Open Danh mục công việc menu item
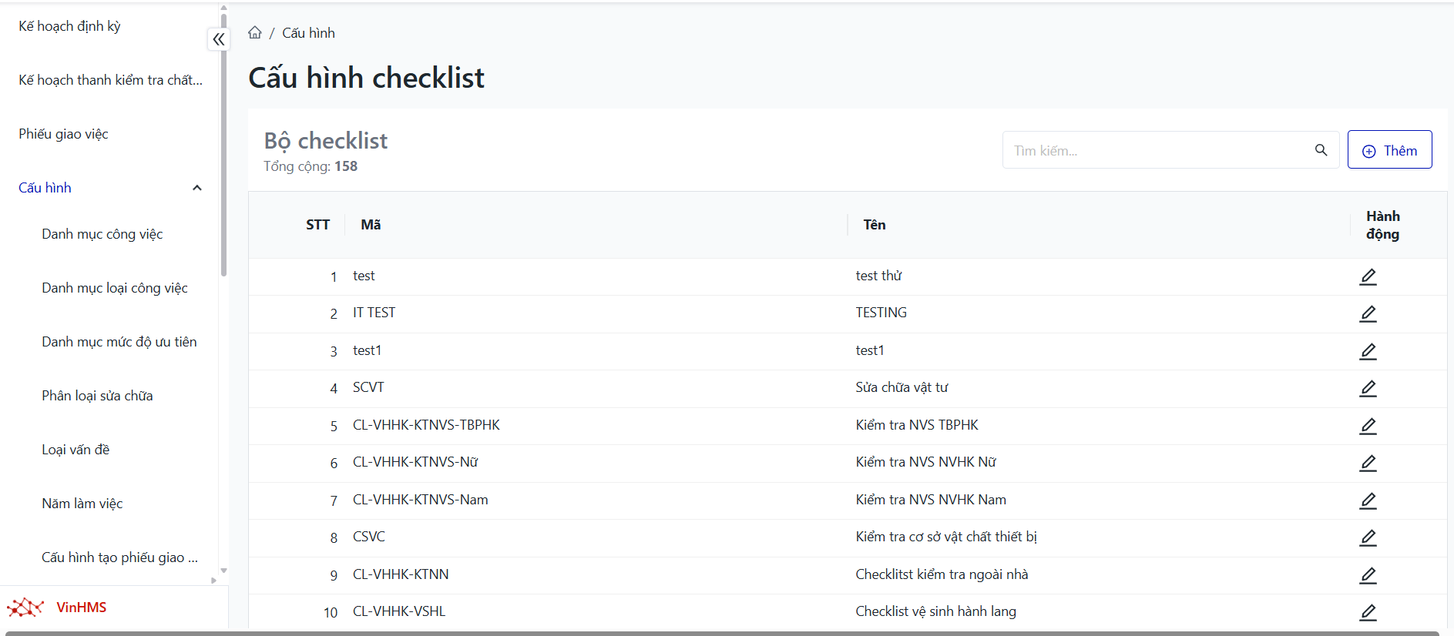The image size is (1454, 636). tap(102, 234)
